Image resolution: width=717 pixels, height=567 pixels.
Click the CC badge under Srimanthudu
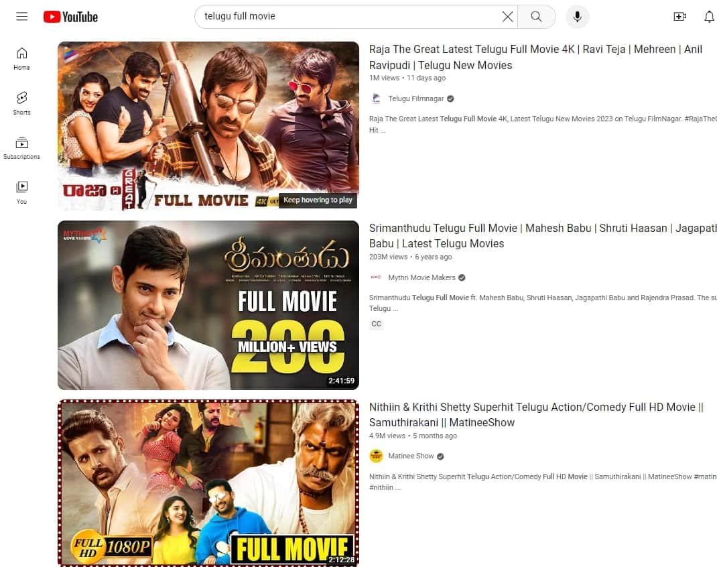[x=377, y=324]
